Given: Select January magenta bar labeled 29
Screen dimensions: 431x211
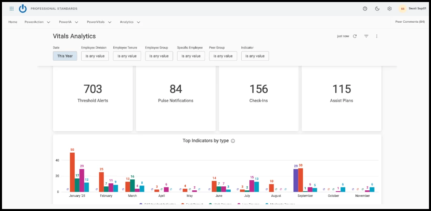Looking at the screenshot, I should point(82,180).
